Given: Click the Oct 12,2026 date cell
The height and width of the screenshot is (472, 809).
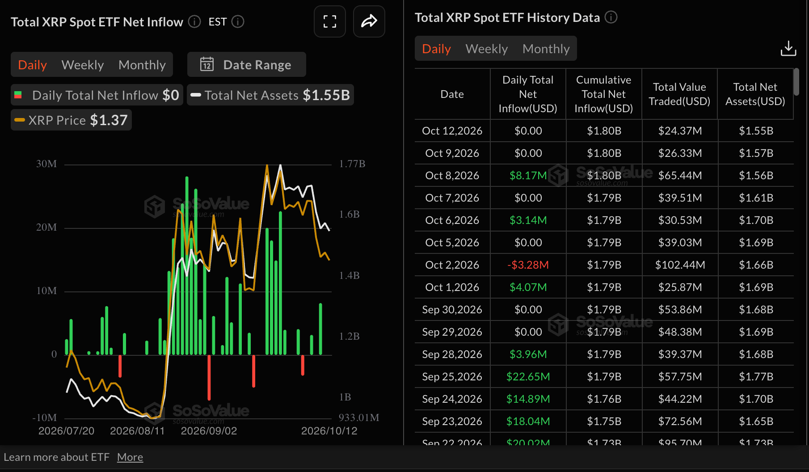Looking at the screenshot, I should 452,131.
